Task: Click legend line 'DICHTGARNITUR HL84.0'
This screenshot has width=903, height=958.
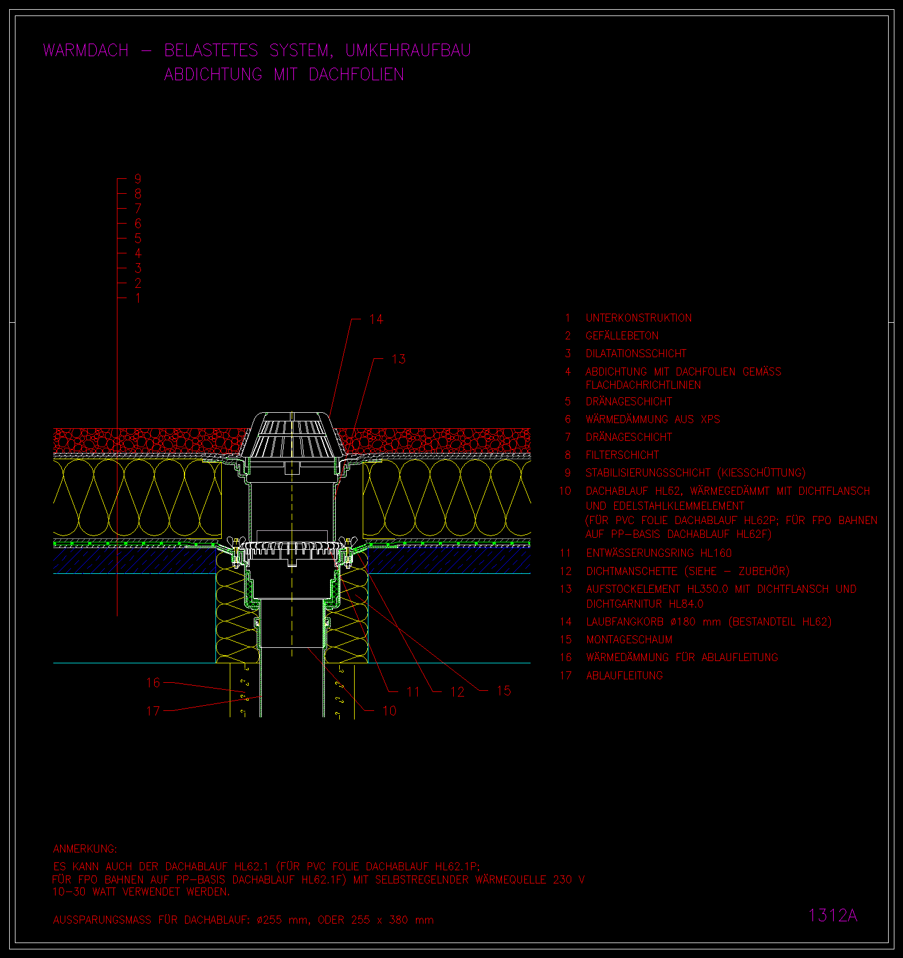Action: point(645,604)
